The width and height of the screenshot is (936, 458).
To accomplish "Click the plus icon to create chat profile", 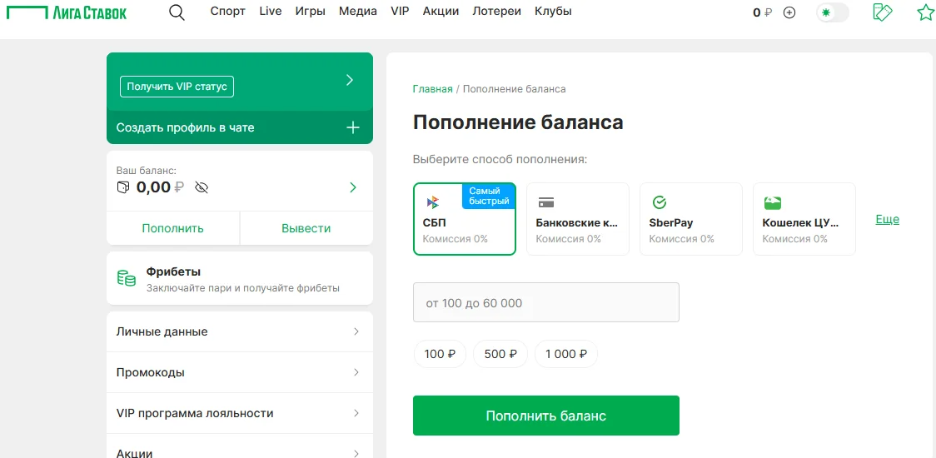I will click(353, 127).
